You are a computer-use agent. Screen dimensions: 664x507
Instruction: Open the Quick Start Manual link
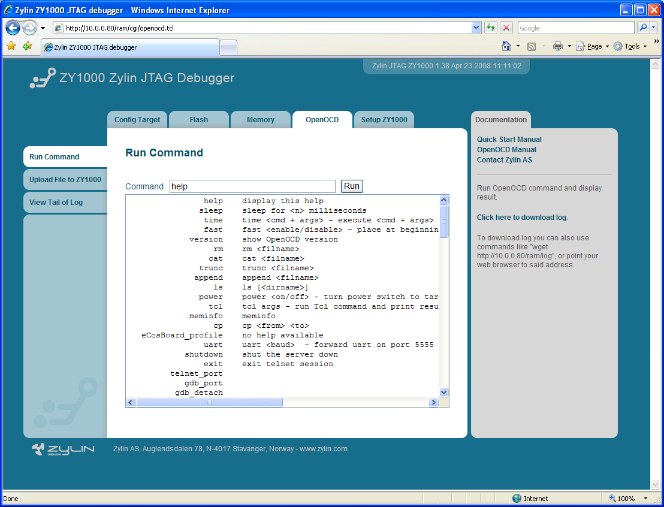point(509,140)
